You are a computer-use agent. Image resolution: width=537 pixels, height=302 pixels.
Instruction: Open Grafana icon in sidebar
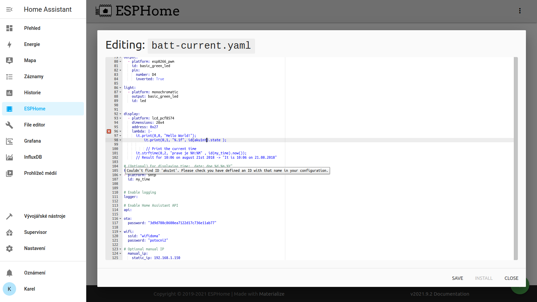click(9, 141)
